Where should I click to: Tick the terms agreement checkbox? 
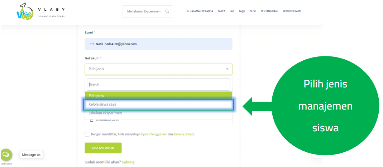point(87,135)
